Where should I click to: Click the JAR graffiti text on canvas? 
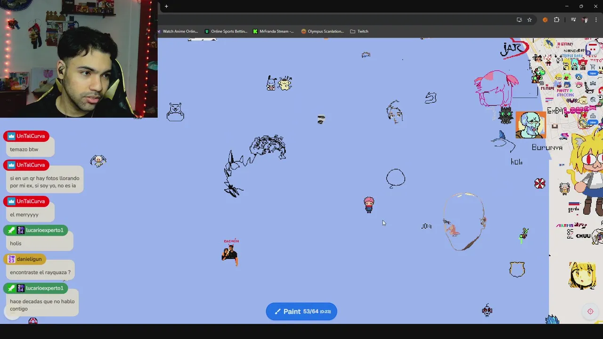513,49
